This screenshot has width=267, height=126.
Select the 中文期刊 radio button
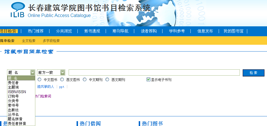pyautogui.click(x=85, y=80)
